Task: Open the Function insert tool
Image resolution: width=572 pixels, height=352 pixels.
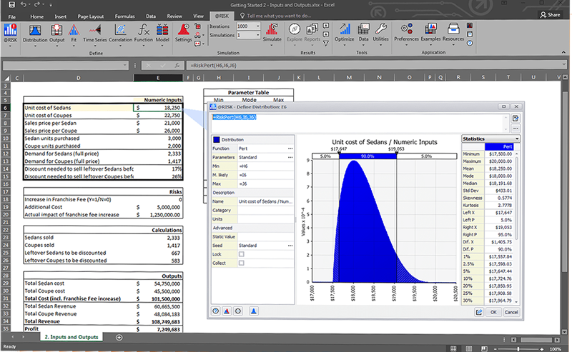Action: [x=144, y=33]
